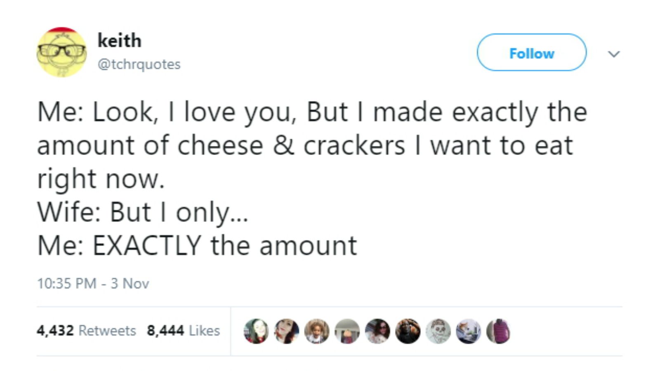Screen dimensions: 660x371
Task: View the 8,444 Likes list
Action: click(x=183, y=331)
